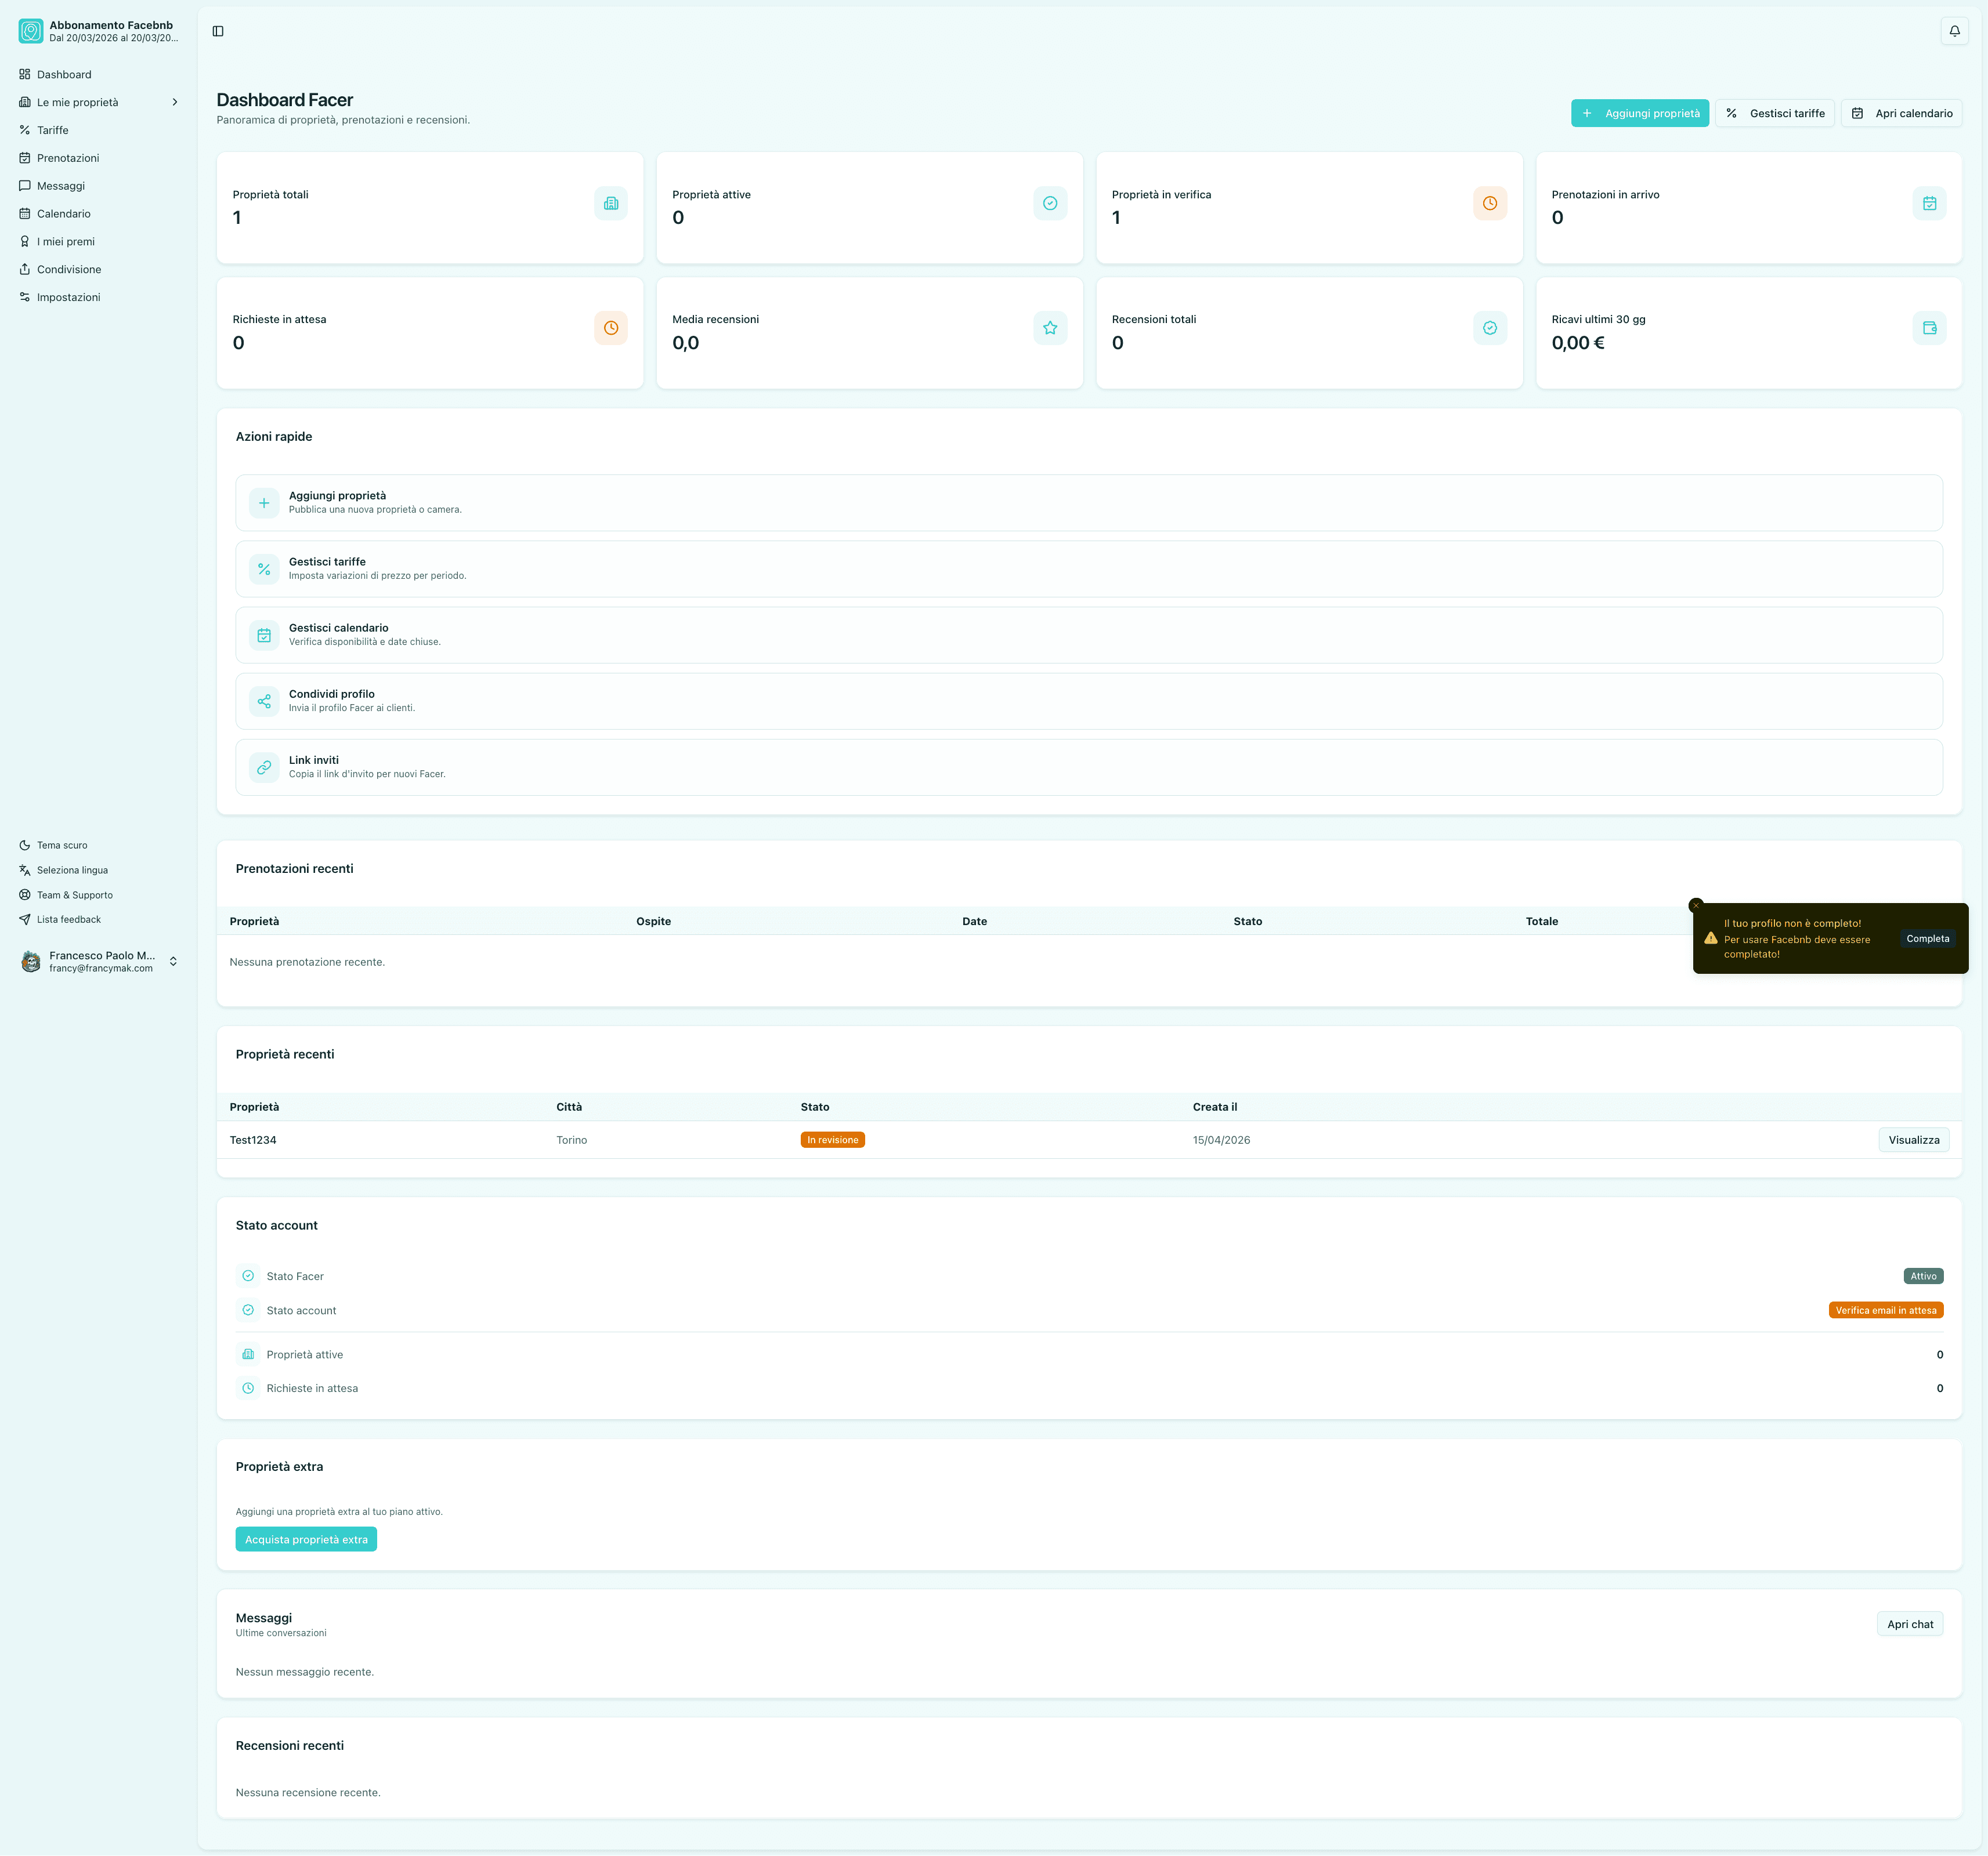This screenshot has height=1856, width=1988.
Task: Click the Gestisci tariffe header button
Action: pos(1774,113)
